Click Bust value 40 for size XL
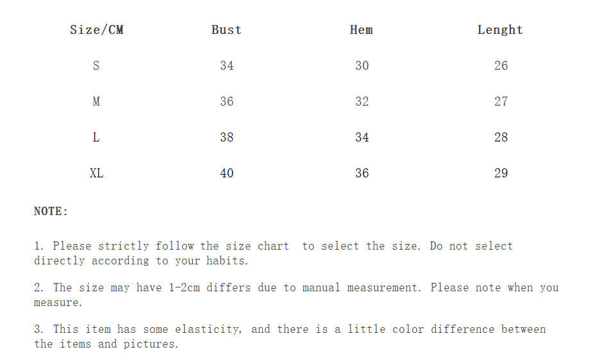 [x=227, y=173]
